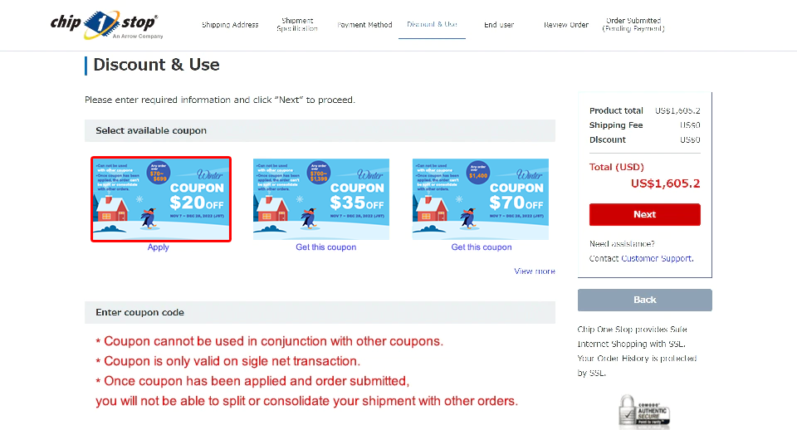Open the Customer Support link
Screen dimensions: 797x430
tap(657, 259)
